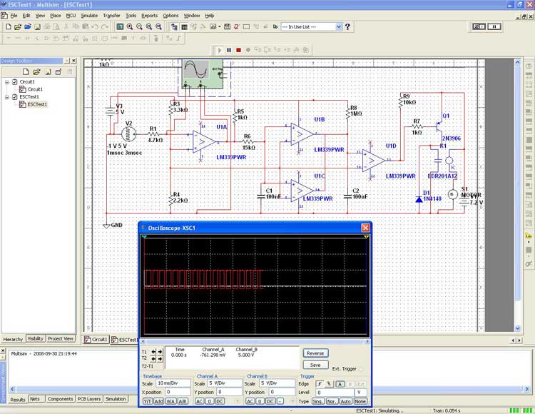Open trigger level unit V field
Viewport: 535px width, 414px height.
pyautogui.click(x=361, y=393)
